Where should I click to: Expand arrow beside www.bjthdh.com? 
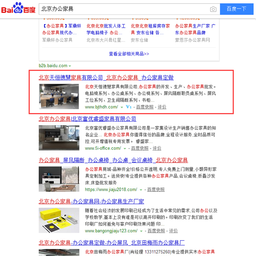(122, 107)
